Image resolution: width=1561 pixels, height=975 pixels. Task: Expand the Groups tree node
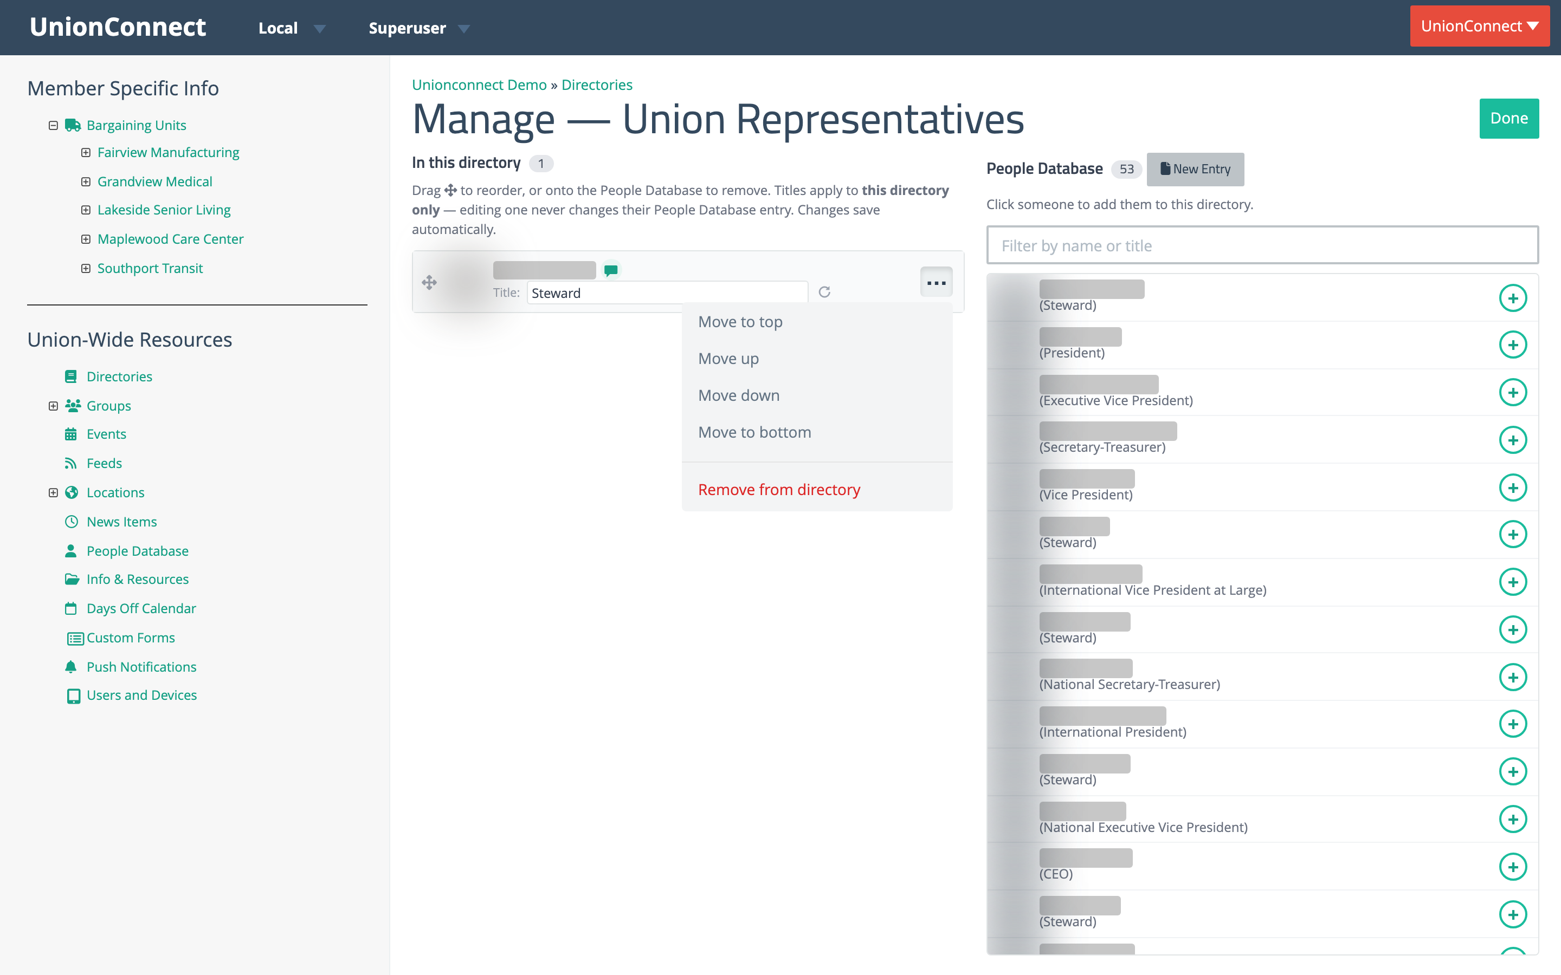click(53, 406)
